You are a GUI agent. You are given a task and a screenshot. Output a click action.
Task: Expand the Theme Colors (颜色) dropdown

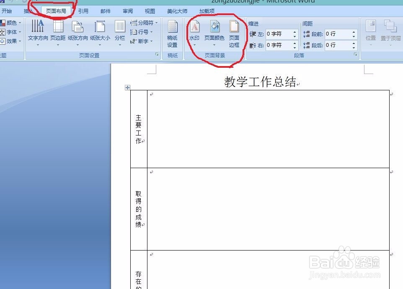13,23
